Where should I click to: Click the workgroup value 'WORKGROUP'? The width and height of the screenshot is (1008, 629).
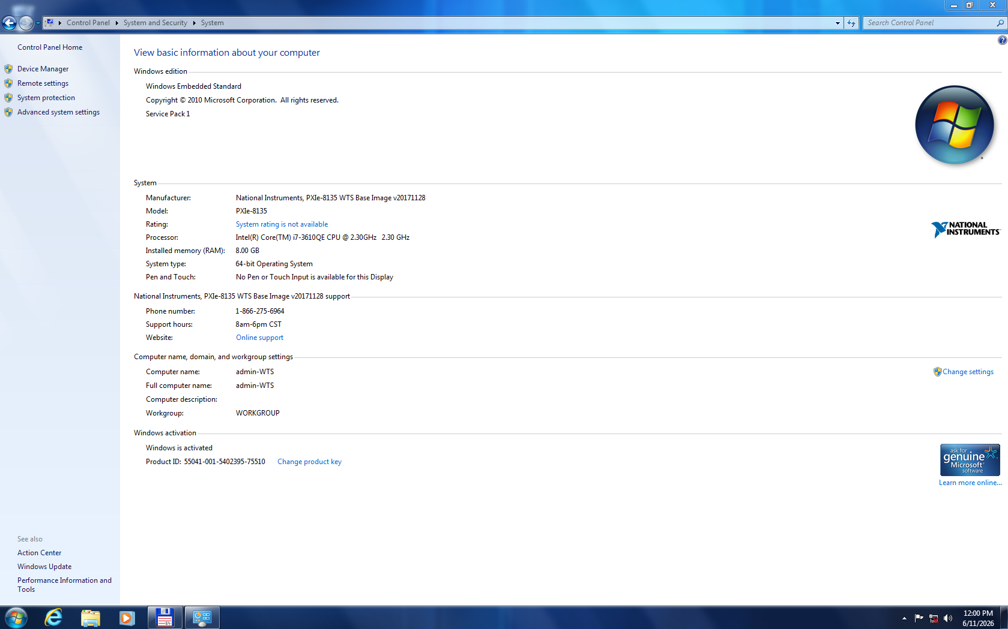(x=258, y=413)
